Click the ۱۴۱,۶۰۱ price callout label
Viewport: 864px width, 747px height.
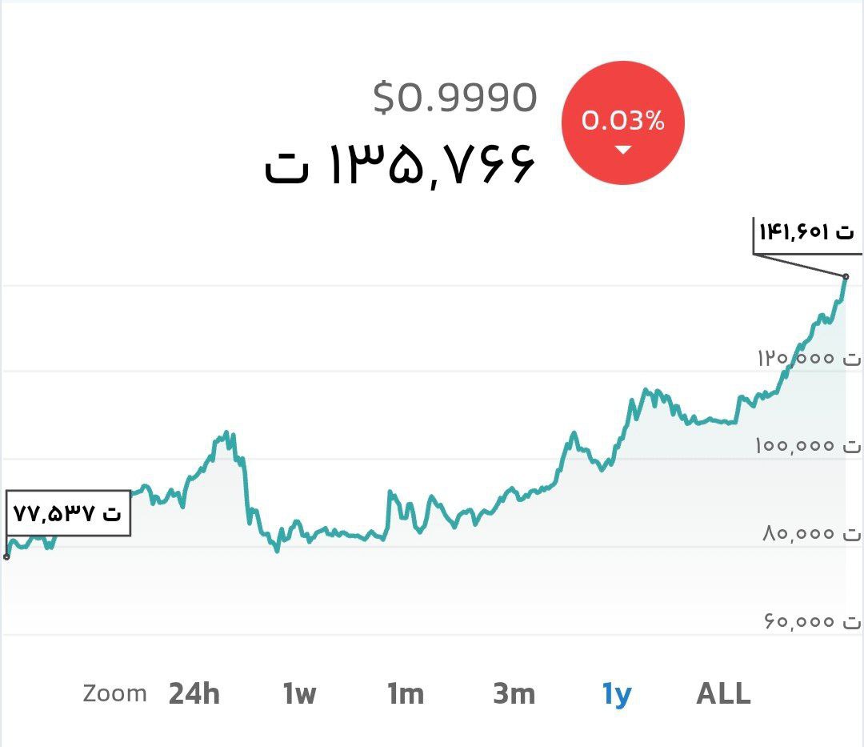(806, 233)
